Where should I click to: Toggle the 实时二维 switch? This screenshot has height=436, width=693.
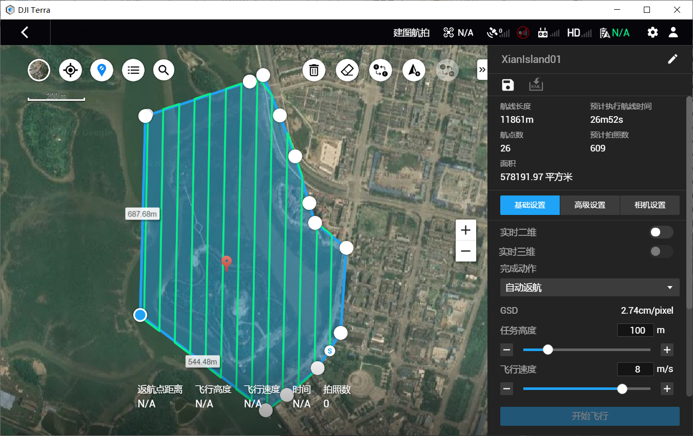pyautogui.click(x=661, y=232)
